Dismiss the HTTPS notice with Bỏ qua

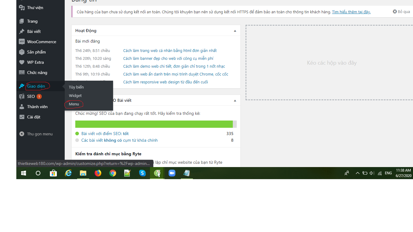point(401,11)
